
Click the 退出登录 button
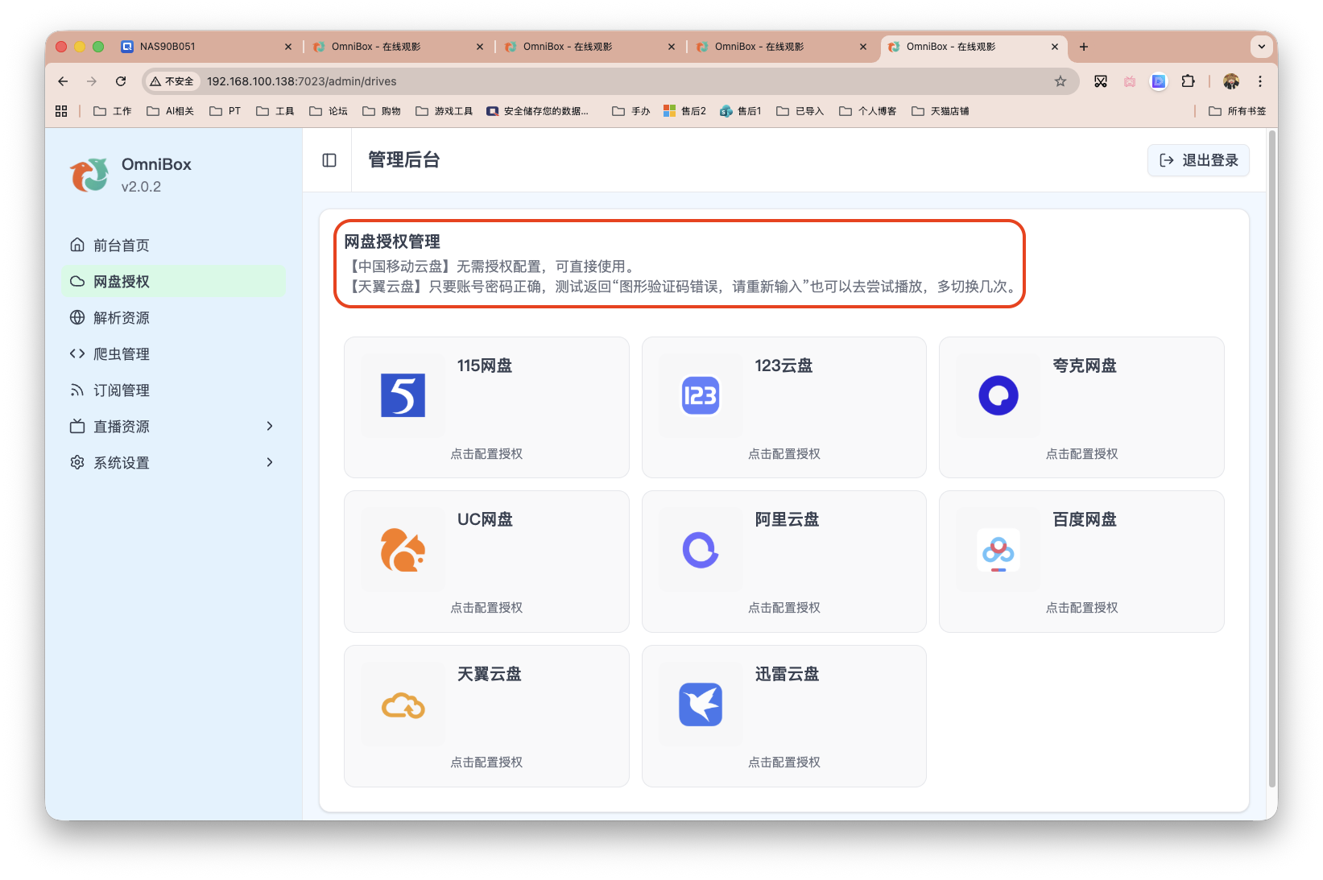coord(1197,160)
